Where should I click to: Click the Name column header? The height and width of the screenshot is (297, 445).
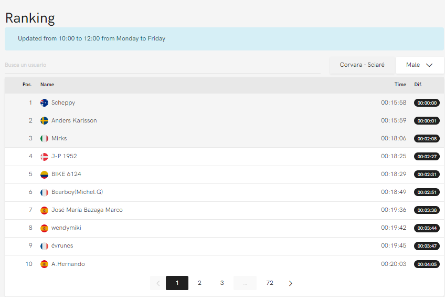point(47,85)
